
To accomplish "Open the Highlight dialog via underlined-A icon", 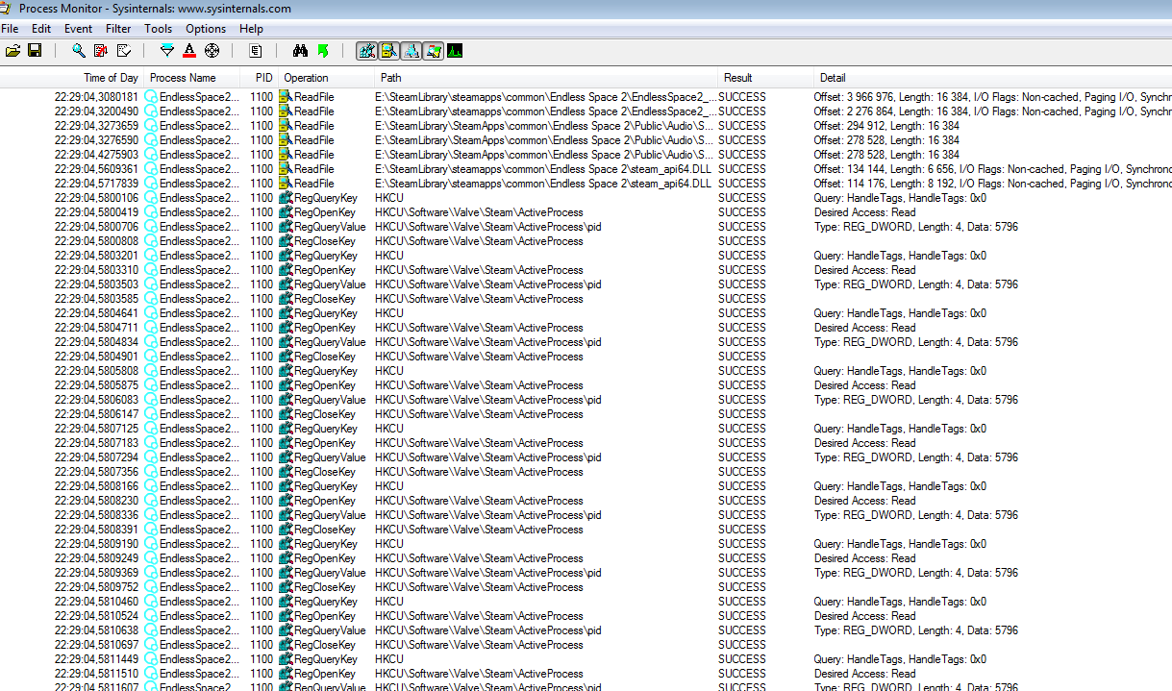I will [189, 51].
